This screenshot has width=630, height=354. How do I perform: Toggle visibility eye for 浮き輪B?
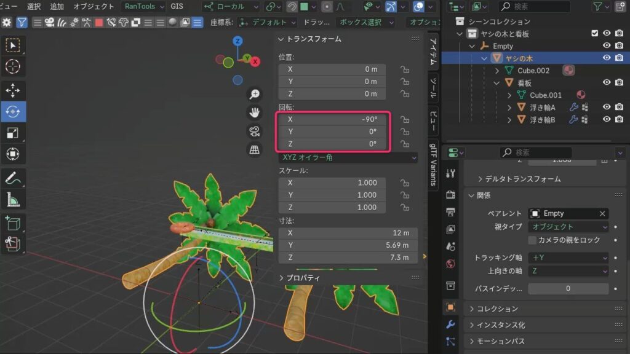pyautogui.click(x=607, y=120)
